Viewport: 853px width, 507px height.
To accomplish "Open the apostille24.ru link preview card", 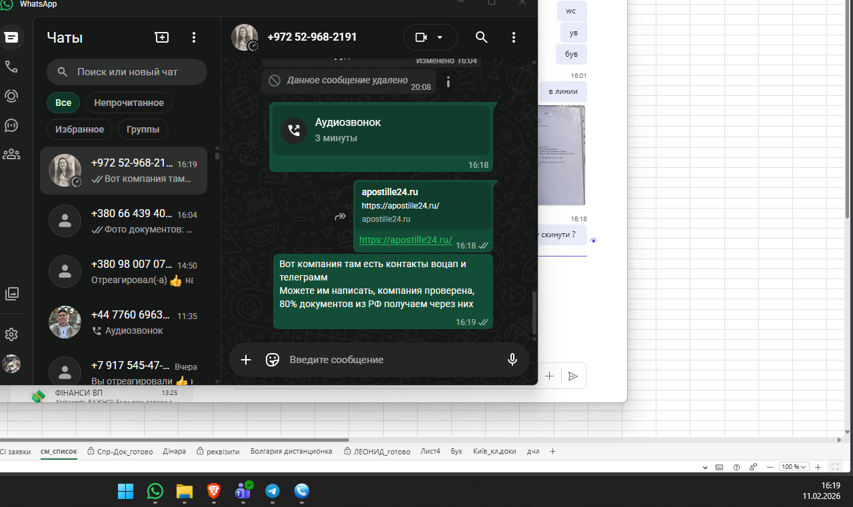I will coord(423,205).
